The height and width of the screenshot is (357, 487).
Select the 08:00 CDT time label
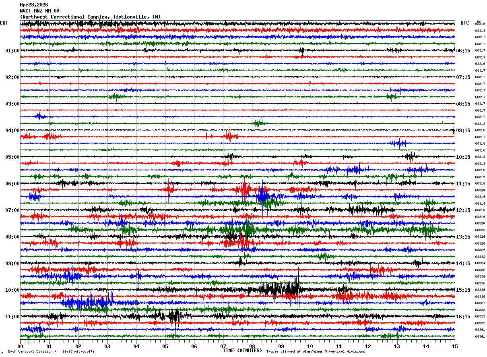[x=12, y=237]
